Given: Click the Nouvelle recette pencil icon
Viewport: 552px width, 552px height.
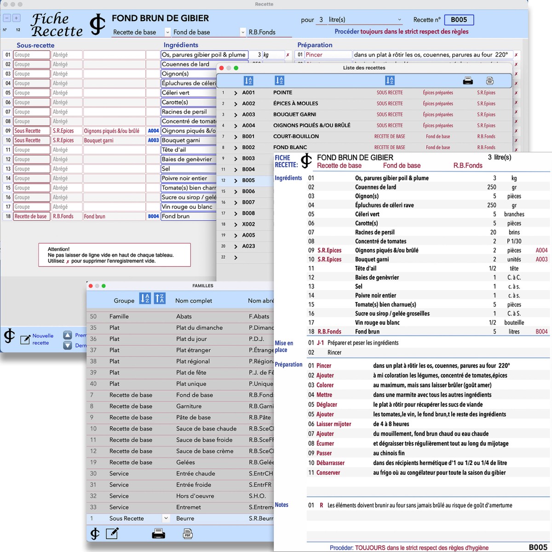Looking at the screenshot, I should tap(25, 340).
